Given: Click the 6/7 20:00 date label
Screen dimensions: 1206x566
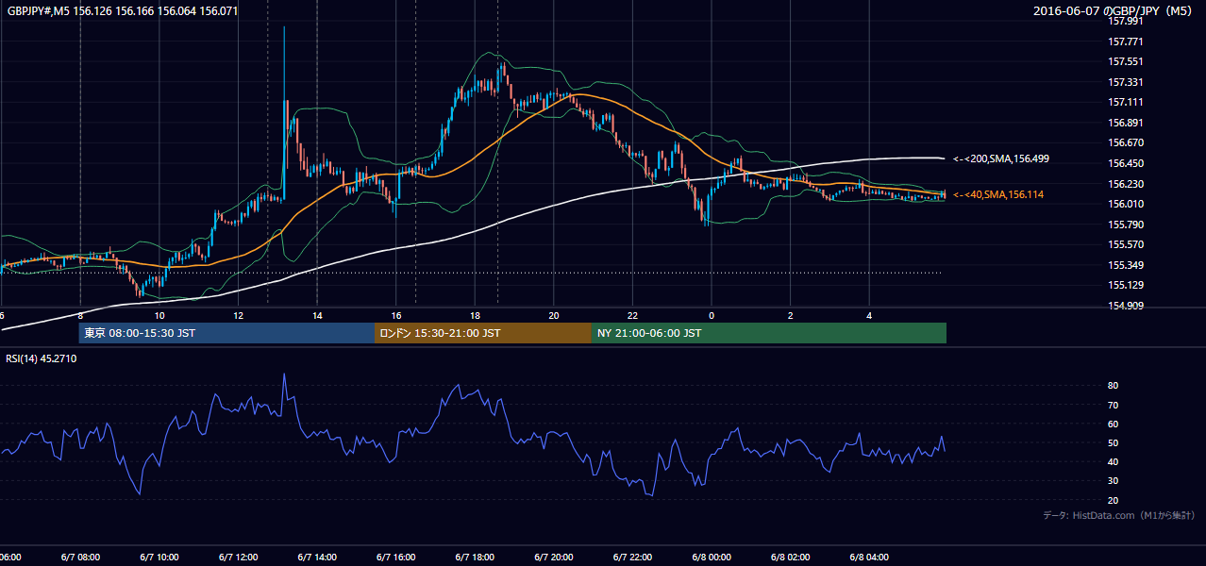Looking at the screenshot, I should coord(553,558).
